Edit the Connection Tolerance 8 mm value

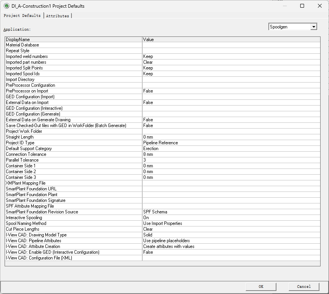coord(230,154)
